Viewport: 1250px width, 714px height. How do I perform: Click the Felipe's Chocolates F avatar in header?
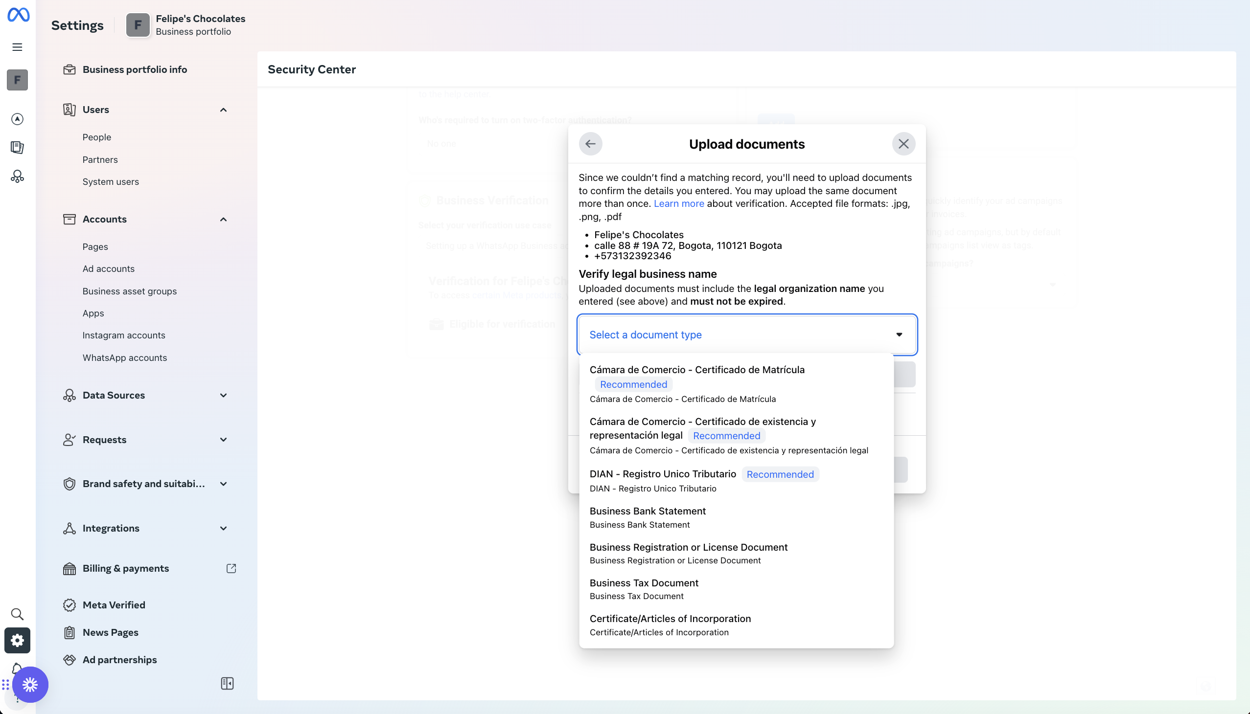[x=138, y=25]
